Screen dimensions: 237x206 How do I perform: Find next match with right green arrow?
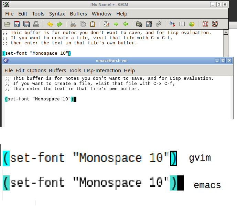click(x=116, y=24)
